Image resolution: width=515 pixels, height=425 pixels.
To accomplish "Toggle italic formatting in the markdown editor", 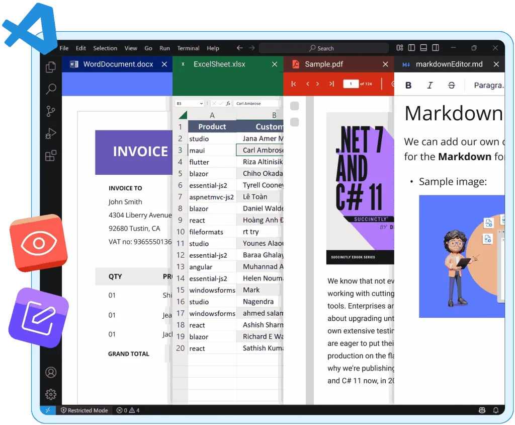I will point(431,85).
